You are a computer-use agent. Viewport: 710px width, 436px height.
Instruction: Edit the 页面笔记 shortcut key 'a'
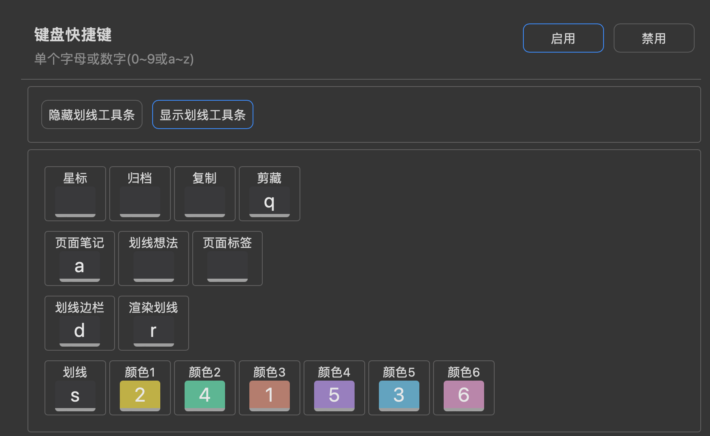pos(80,266)
